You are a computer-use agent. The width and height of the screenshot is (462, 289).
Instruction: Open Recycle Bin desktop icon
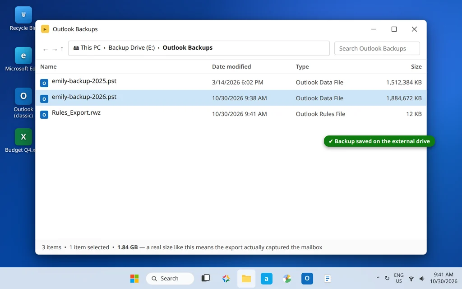[x=23, y=15]
